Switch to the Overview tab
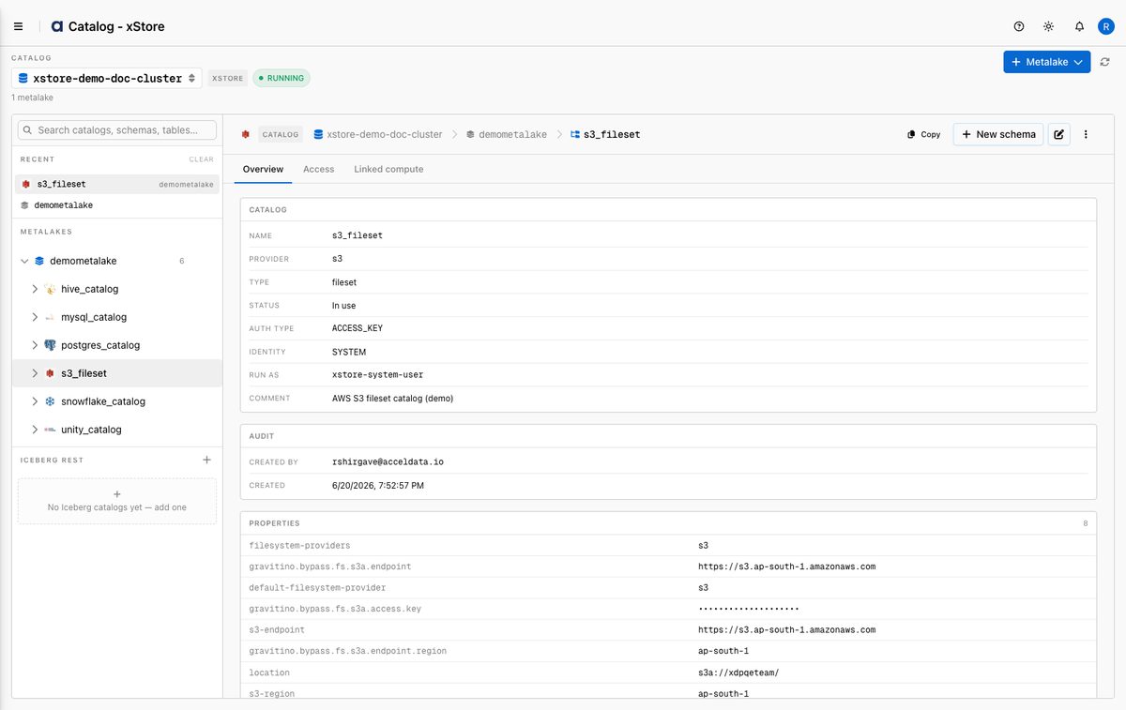Image resolution: width=1126 pixels, height=710 pixels. (x=263, y=169)
